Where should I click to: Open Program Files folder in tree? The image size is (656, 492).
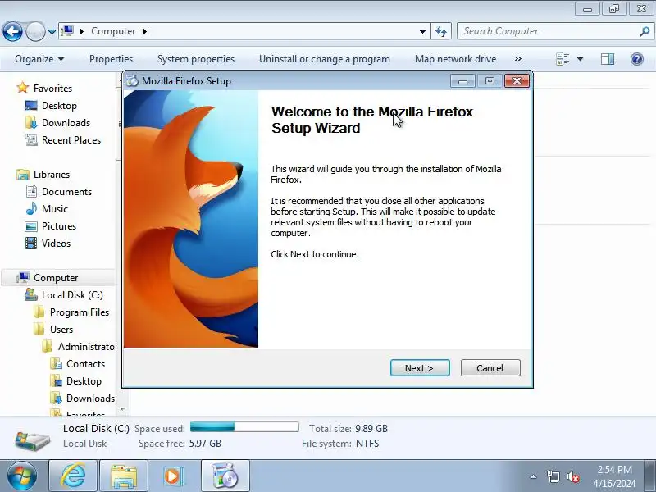[80, 312]
